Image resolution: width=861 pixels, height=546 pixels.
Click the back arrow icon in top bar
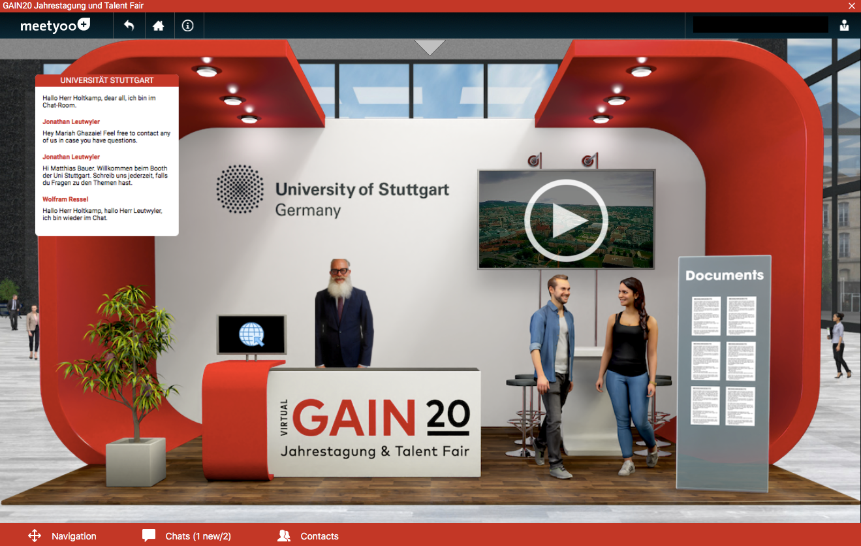click(129, 26)
